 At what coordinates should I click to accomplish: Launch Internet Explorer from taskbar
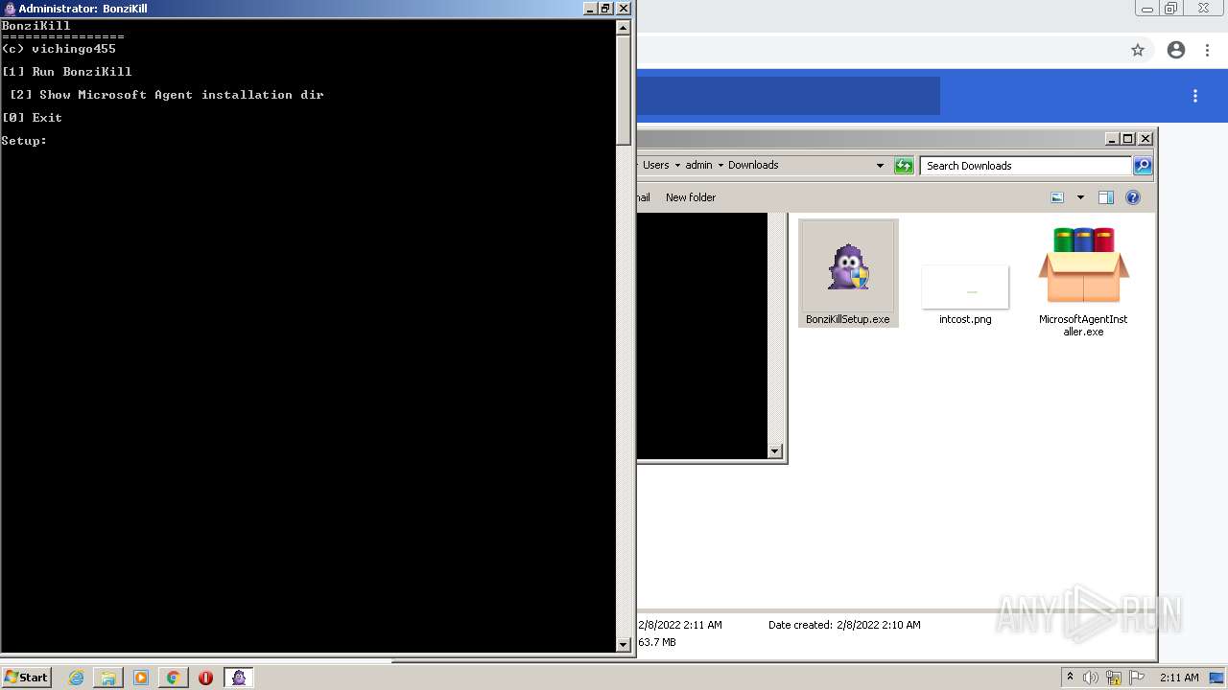tap(76, 678)
